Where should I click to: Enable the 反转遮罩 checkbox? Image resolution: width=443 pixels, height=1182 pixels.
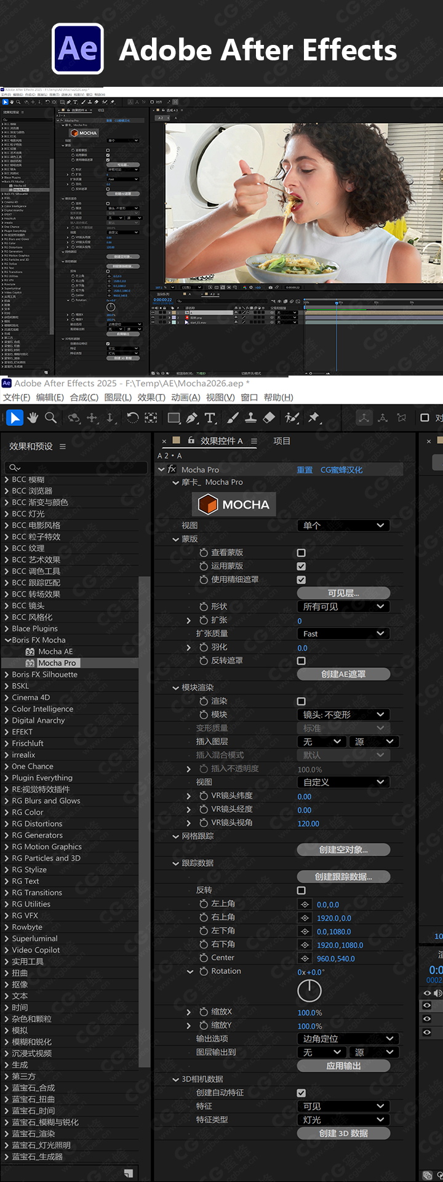coord(301,661)
